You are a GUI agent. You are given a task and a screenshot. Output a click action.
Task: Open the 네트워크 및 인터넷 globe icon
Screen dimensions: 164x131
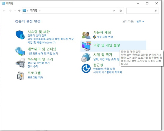tap(20, 51)
